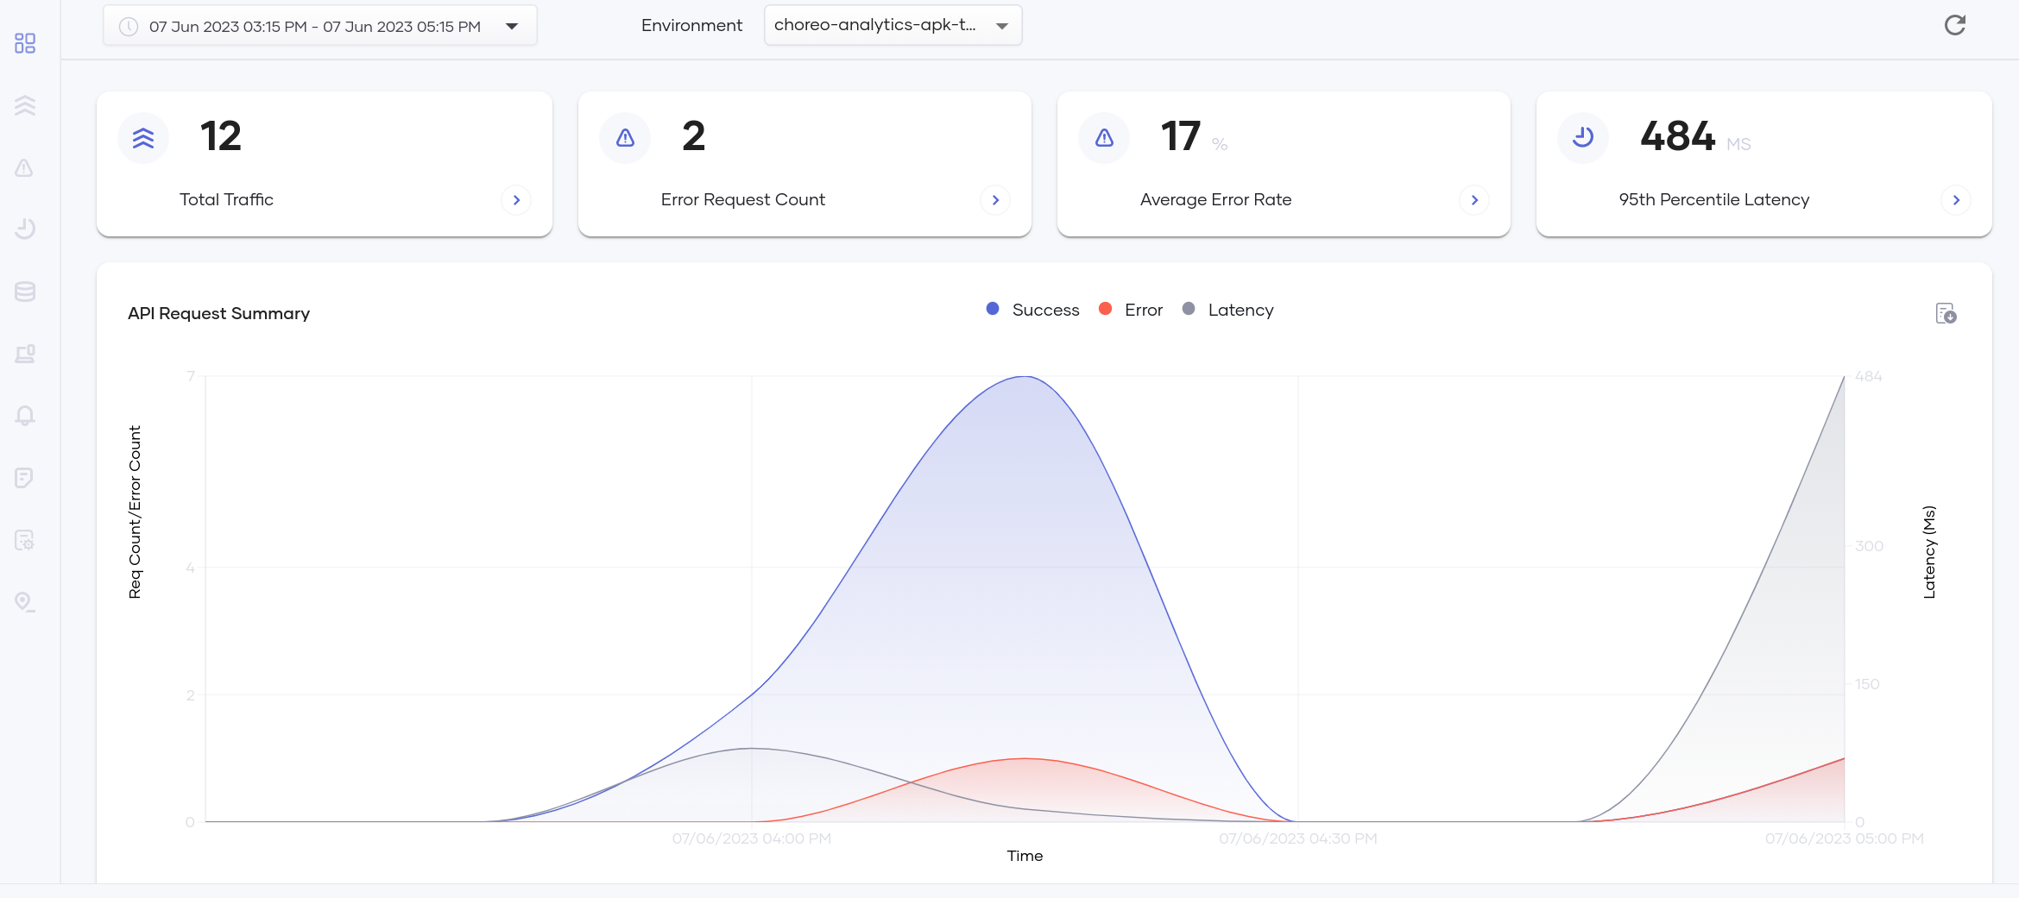
Task: Toggle the Success series in legend
Action: click(x=1032, y=310)
